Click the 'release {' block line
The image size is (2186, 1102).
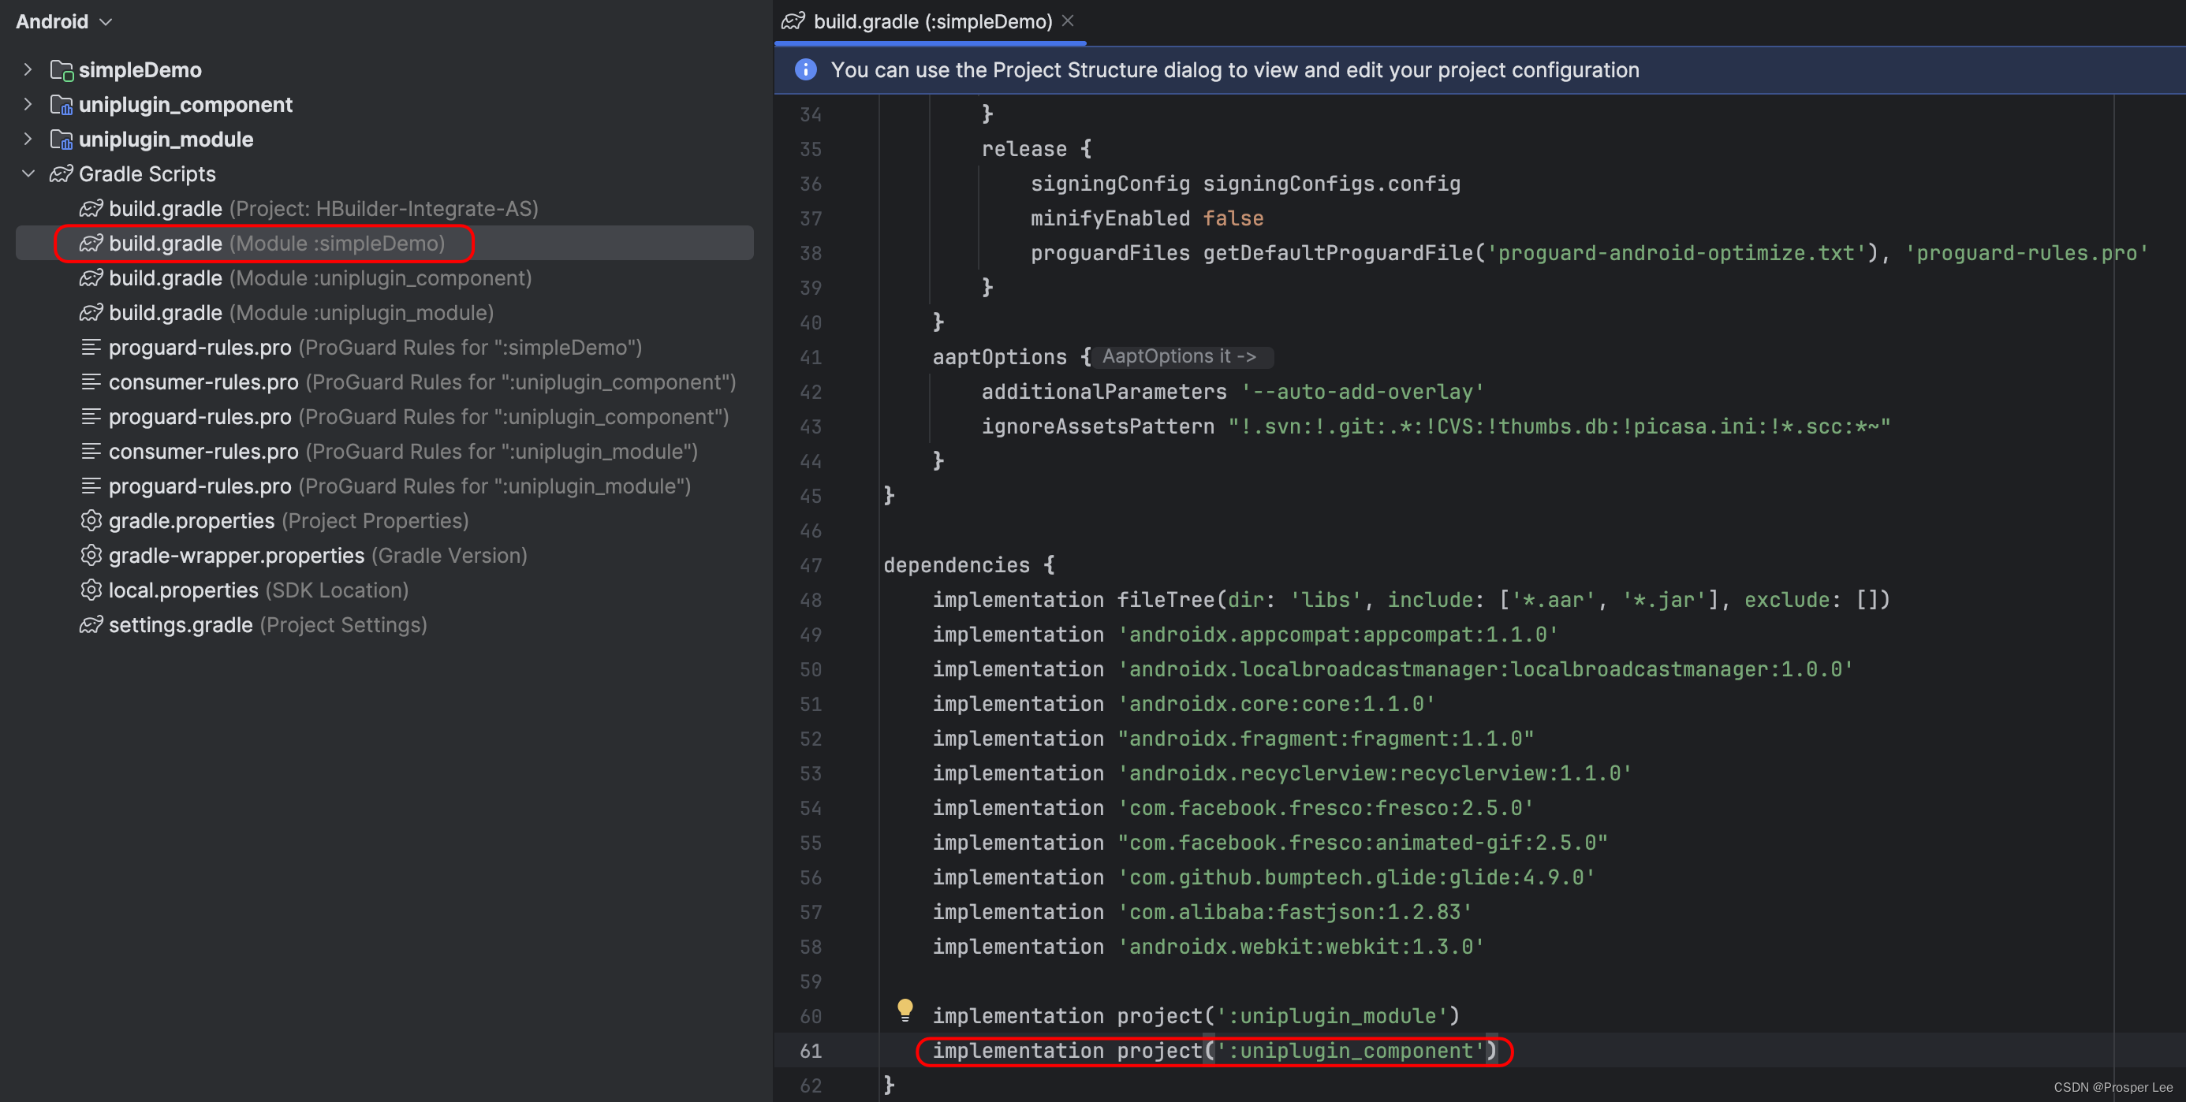tap(1036, 148)
